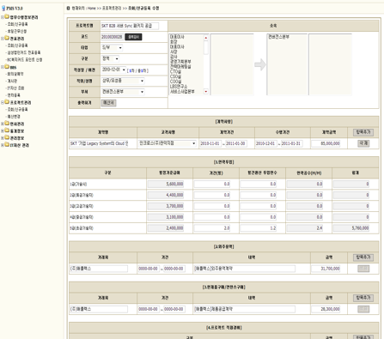The image size is (384, 339).
Task: Click the BBS folder icon
Action: click(x=7, y=67)
